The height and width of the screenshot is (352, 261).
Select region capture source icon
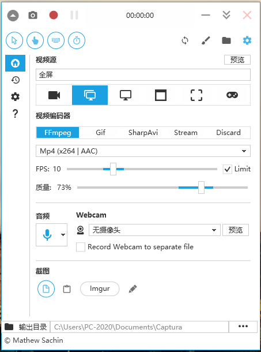point(196,95)
